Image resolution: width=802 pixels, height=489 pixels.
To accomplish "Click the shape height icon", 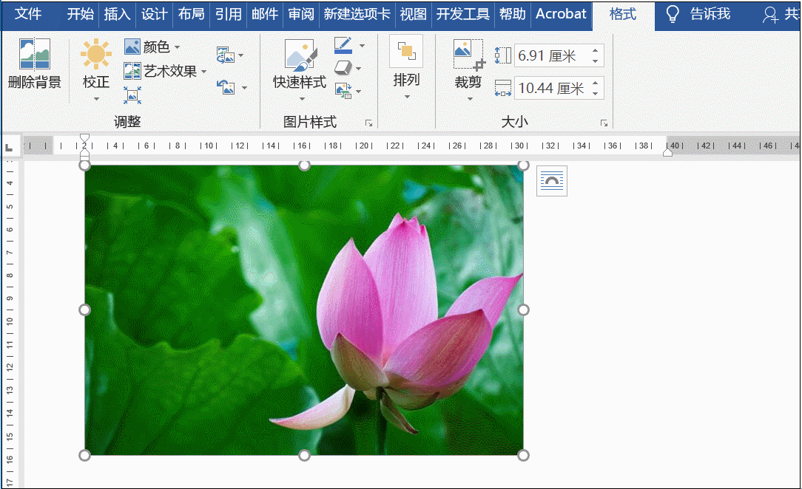I will (x=503, y=55).
